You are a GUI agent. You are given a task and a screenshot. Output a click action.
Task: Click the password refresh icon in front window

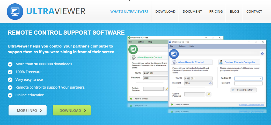tap(210, 83)
